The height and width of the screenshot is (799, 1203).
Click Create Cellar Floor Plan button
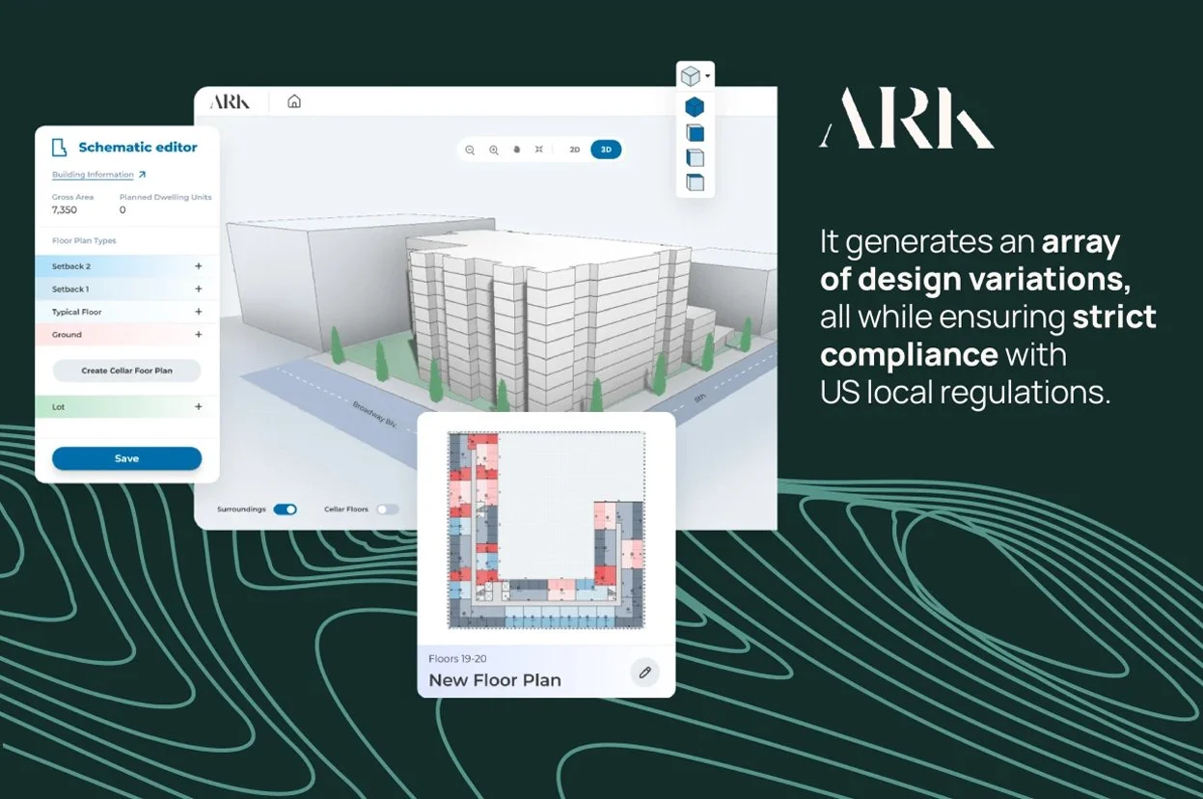tap(126, 371)
